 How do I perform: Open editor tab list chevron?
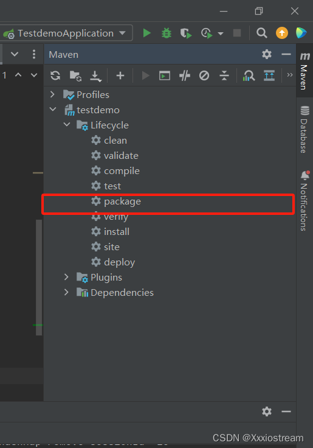[15, 54]
